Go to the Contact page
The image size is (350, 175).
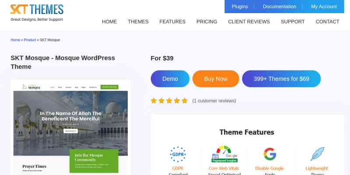tap(327, 21)
